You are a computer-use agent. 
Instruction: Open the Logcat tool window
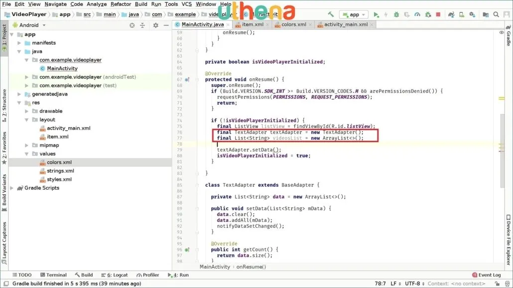pos(115,275)
